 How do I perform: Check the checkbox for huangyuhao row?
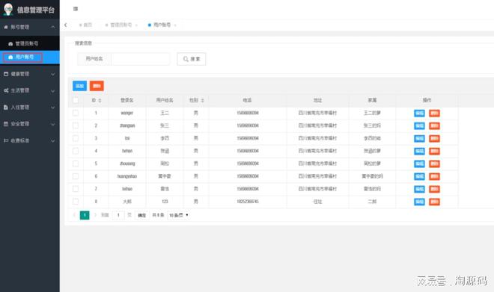coord(76,176)
